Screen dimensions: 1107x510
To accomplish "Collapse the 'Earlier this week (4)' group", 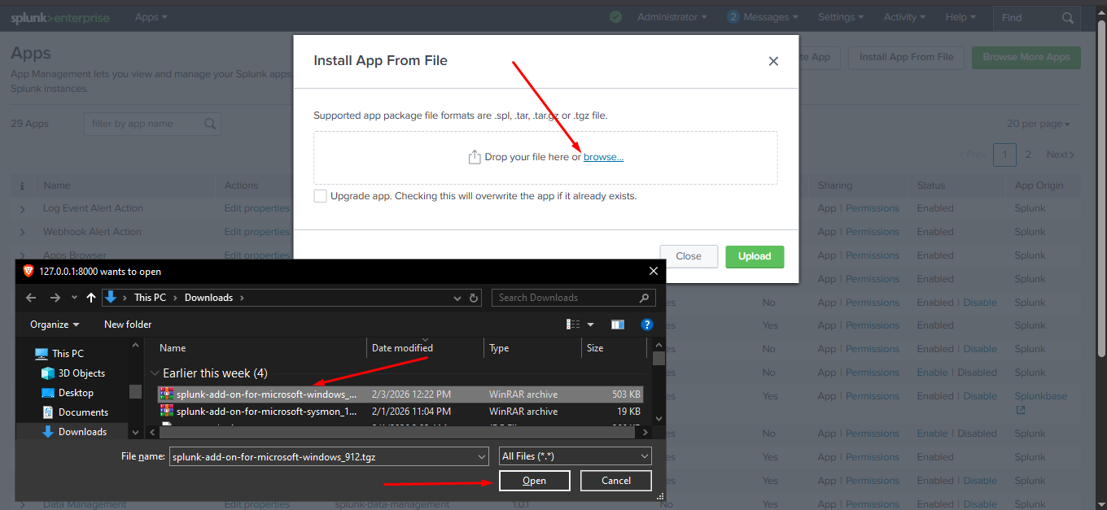I will click(155, 373).
